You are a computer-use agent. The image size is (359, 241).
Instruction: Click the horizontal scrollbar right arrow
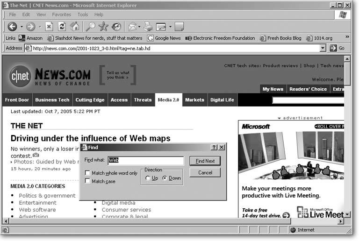(341, 221)
